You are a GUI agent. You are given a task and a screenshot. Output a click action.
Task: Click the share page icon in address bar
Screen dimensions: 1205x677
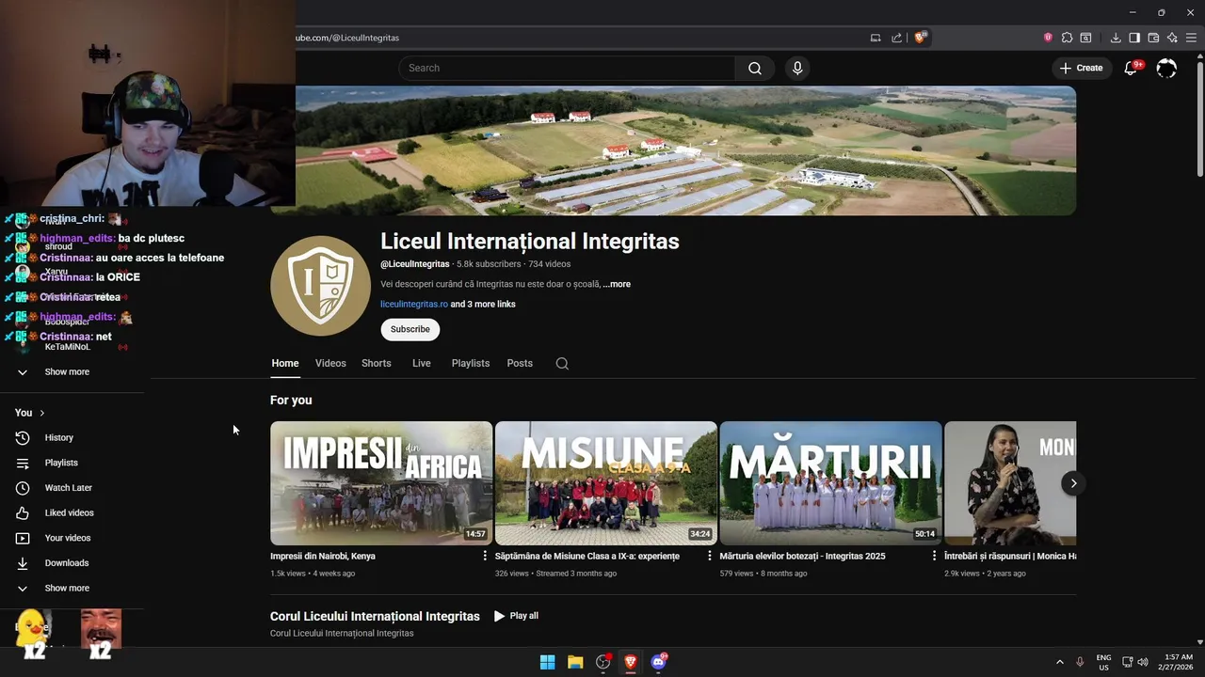click(896, 38)
